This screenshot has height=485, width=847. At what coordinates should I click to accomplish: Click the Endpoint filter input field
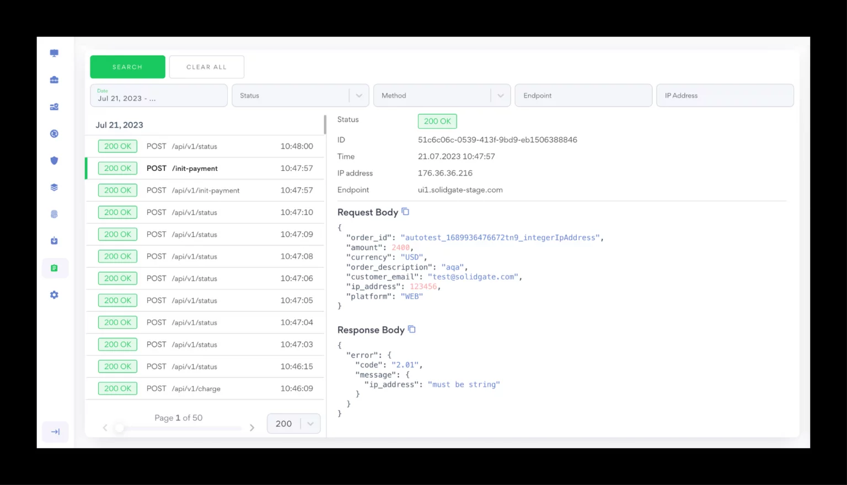point(583,95)
